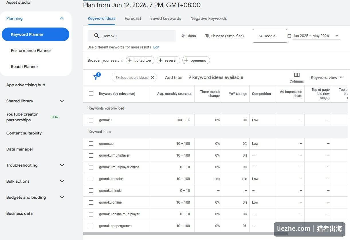
Task: Click the Google search network button
Action: tap(270, 36)
